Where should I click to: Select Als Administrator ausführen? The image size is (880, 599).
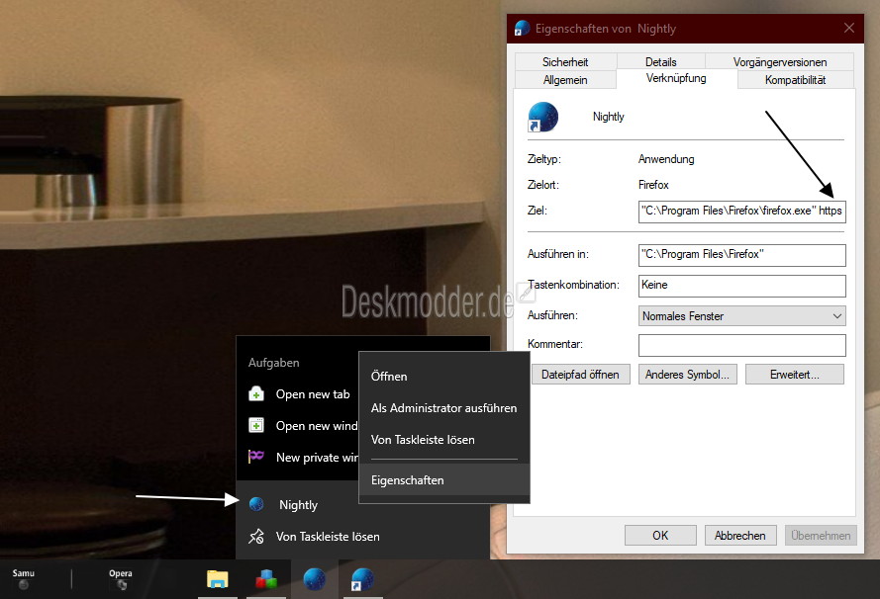tap(443, 408)
